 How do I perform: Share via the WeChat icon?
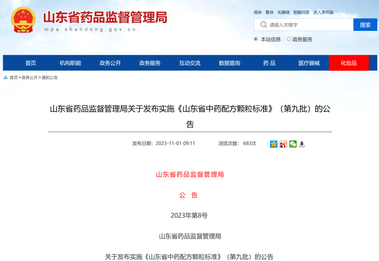pos(293,144)
